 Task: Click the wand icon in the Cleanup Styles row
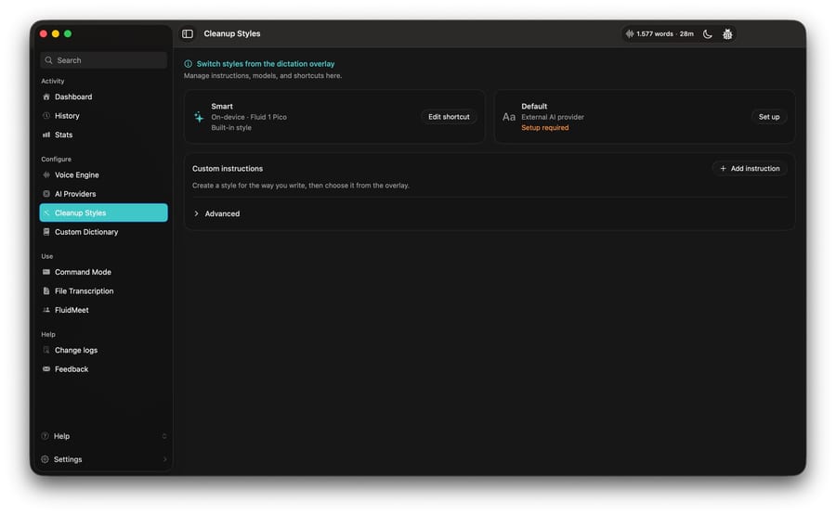[x=46, y=212]
